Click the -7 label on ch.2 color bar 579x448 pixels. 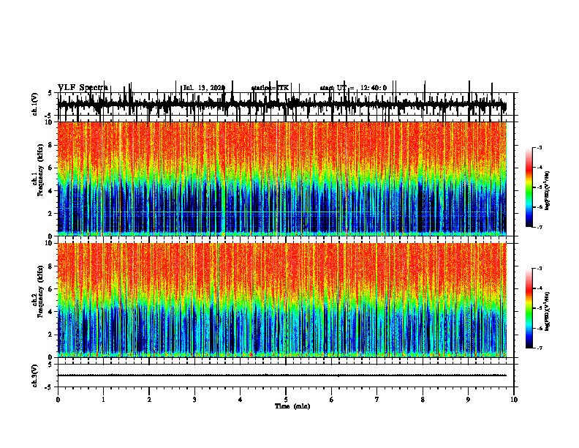pyautogui.click(x=540, y=348)
